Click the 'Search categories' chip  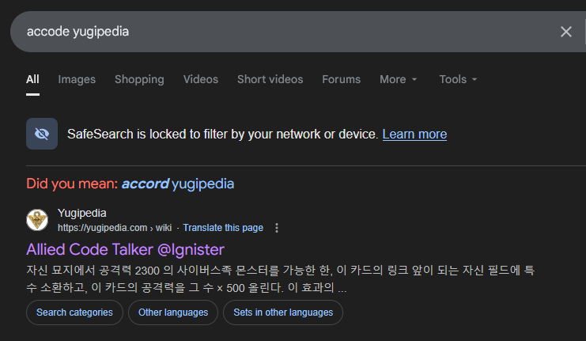click(74, 313)
